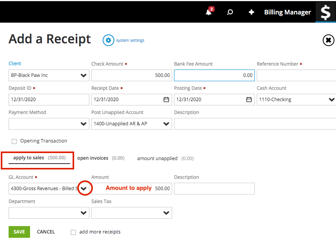Click the Bank Fee Amount field
This screenshot has width=336, height=246.
214,75
